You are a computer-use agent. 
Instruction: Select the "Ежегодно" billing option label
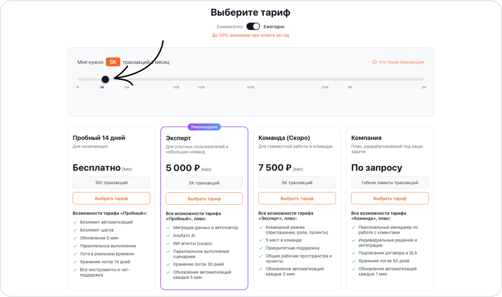(274, 27)
